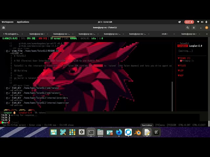Open the Wi-Fi network indicator
Image resolution: width=210 pixels, height=157 pixels.
[198, 22]
